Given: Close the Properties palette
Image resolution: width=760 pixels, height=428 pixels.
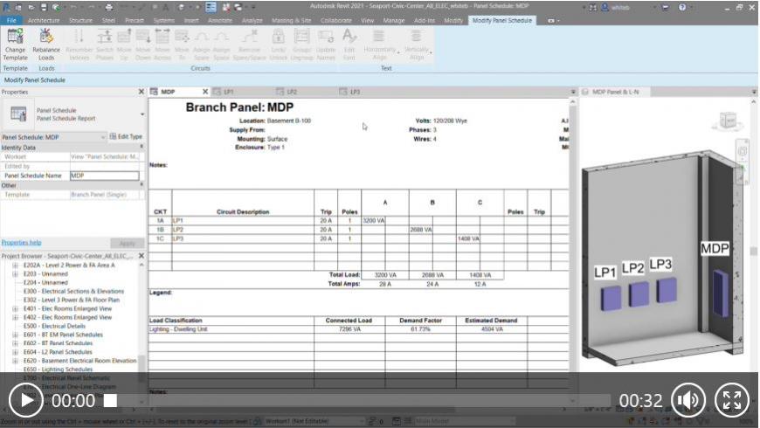Looking at the screenshot, I should pos(142,91).
